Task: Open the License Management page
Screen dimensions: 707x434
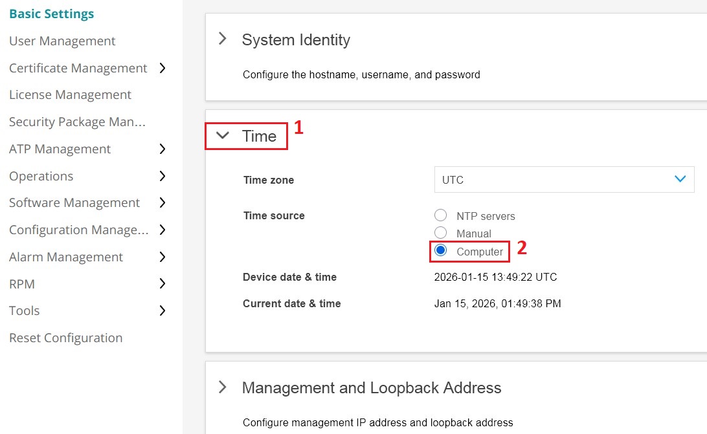Action: (x=69, y=94)
